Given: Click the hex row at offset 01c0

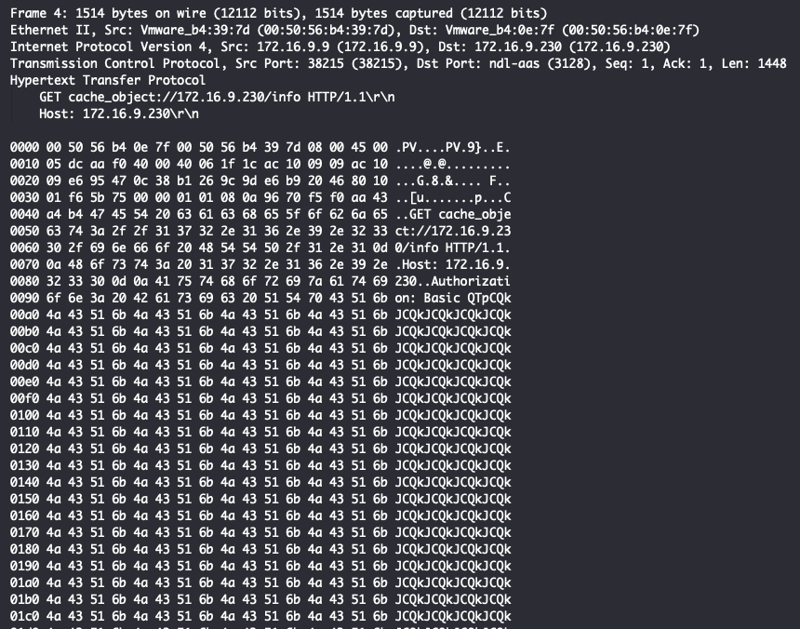Looking at the screenshot, I should click(x=200, y=616).
